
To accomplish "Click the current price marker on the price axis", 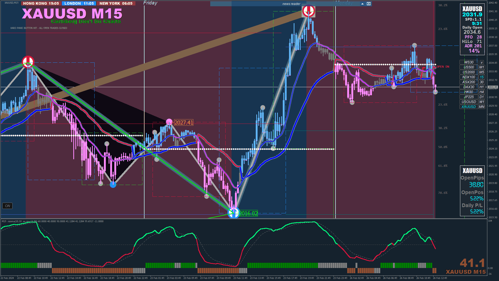I will (x=493, y=87).
